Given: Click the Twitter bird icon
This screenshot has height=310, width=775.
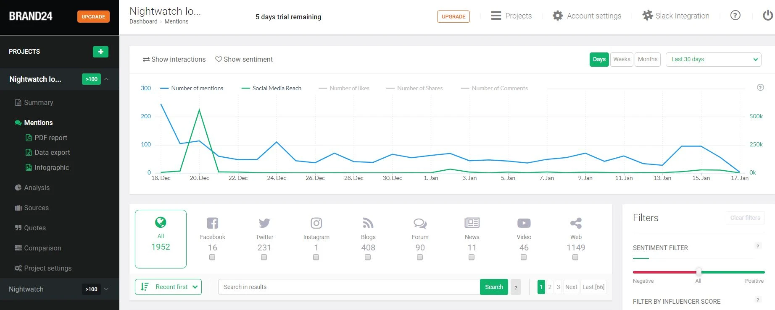Looking at the screenshot, I should pyautogui.click(x=264, y=223).
